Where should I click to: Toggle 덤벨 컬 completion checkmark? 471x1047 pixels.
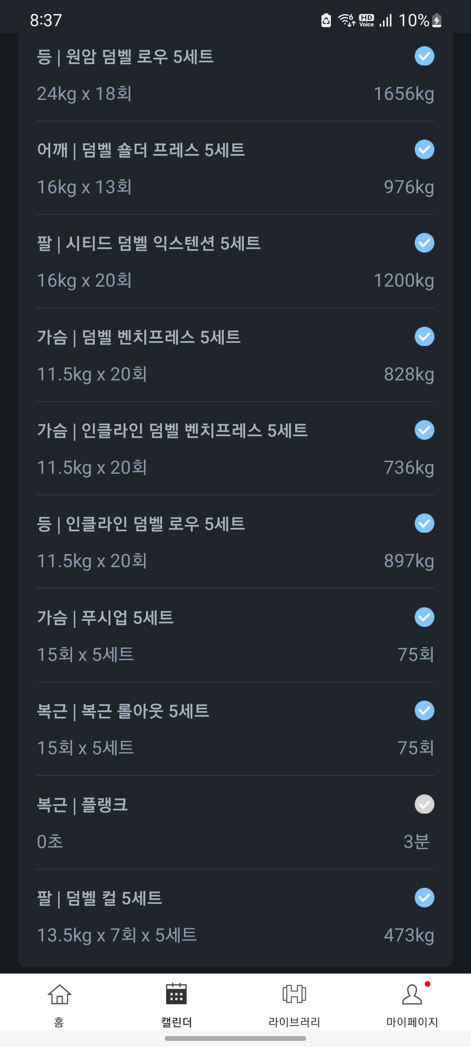(x=424, y=898)
